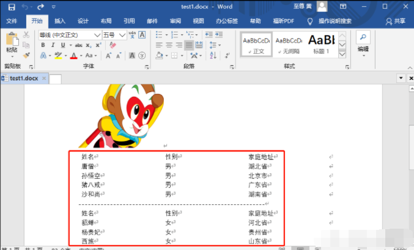Open the font dialog launcher 字体
The height and width of the screenshot is (250, 414).
147,67
